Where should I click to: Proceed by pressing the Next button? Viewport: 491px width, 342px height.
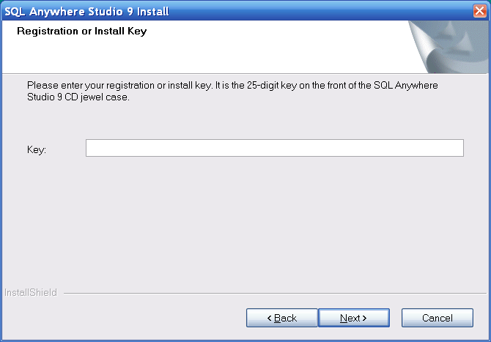(x=353, y=318)
